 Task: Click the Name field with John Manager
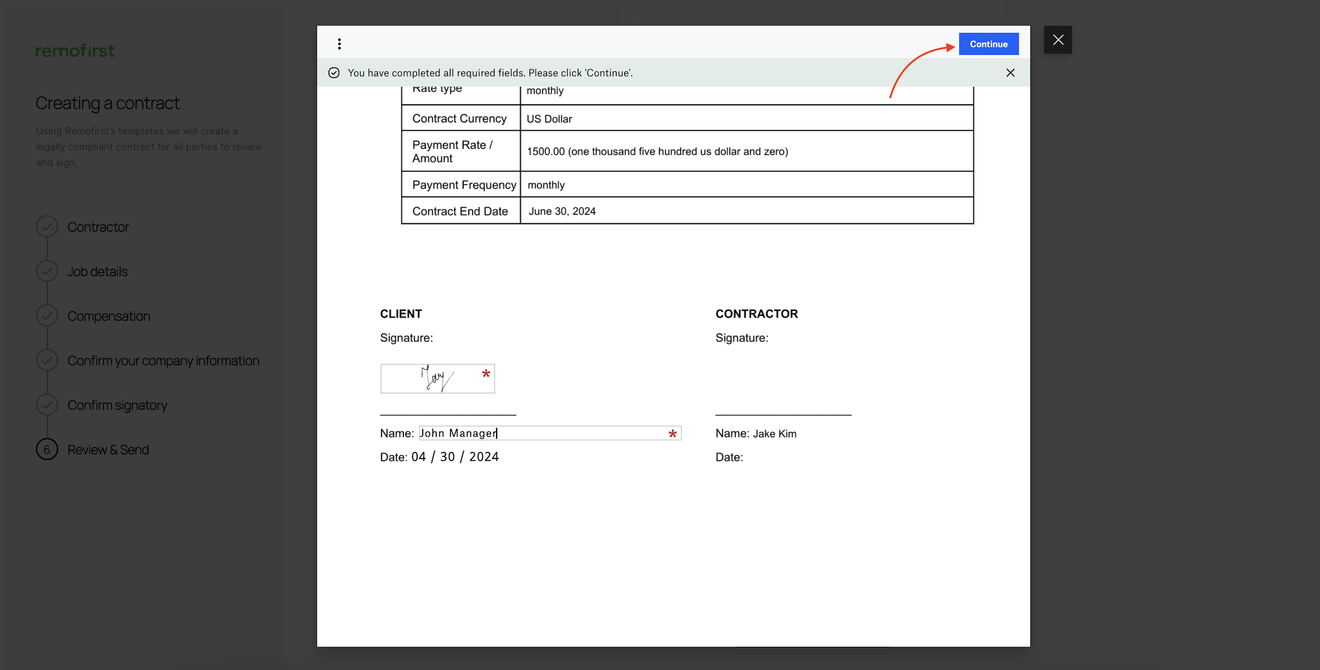[550, 433]
